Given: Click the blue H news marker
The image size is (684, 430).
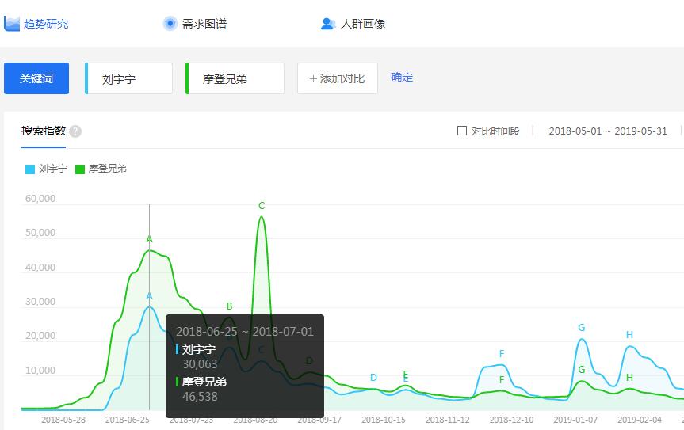Looking at the screenshot, I should point(630,335).
